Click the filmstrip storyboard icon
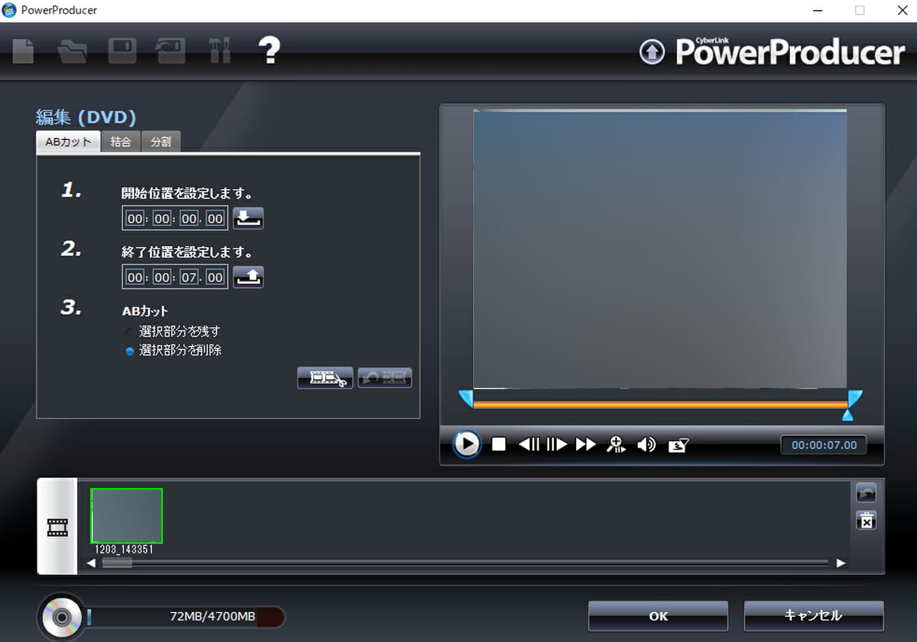Viewport: 917px width, 642px height. pos(57,527)
